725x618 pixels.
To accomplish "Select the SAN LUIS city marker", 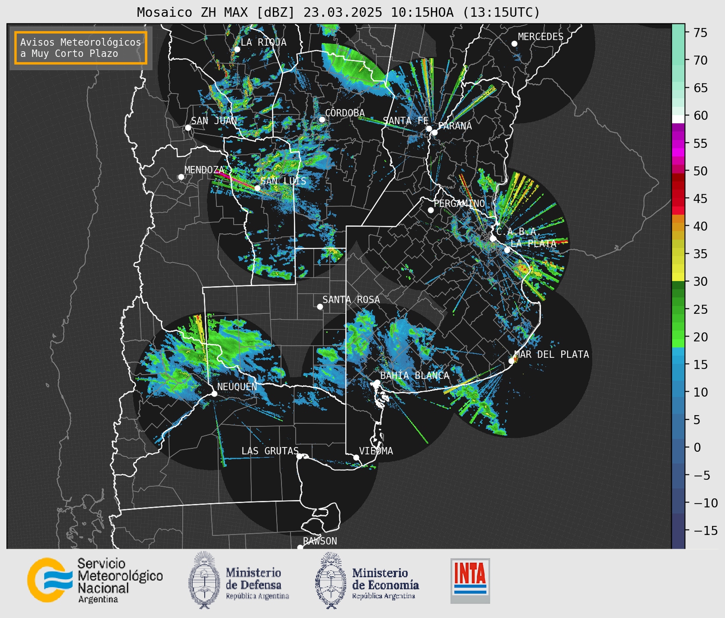I will pos(257,188).
